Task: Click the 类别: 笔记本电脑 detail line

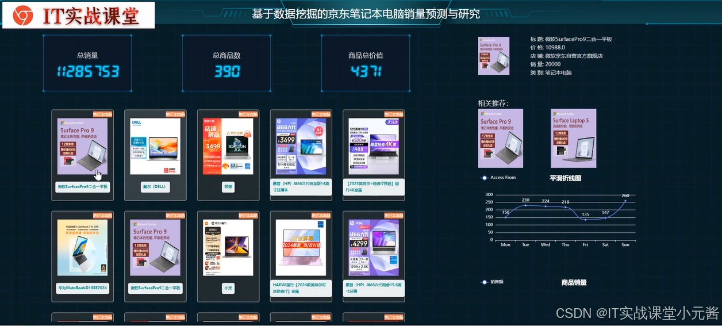Action: [x=551, y=72]
